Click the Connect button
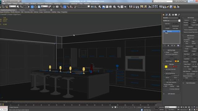 pos(191,27)
